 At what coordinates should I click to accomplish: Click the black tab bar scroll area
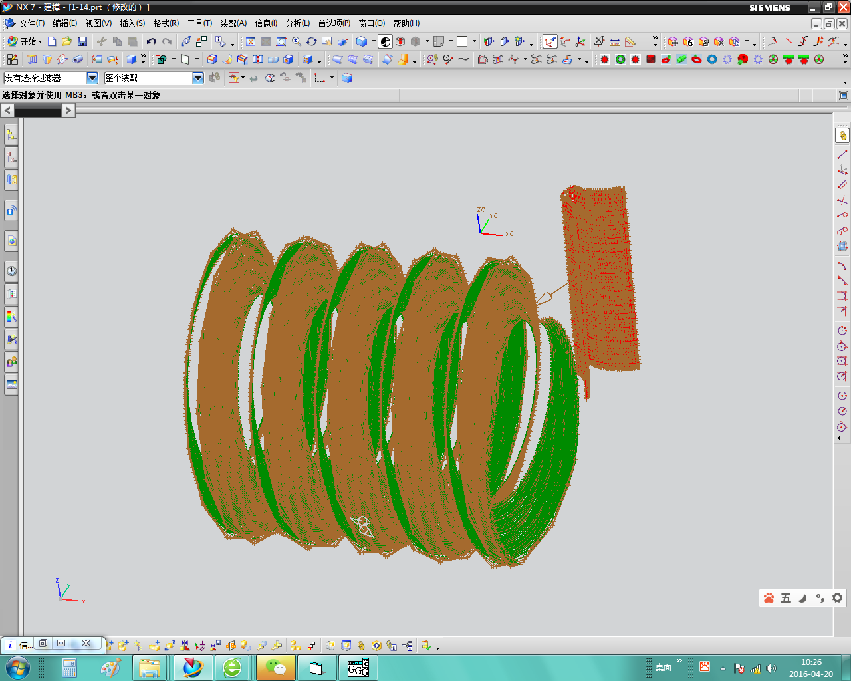click(x=38, y=112)
